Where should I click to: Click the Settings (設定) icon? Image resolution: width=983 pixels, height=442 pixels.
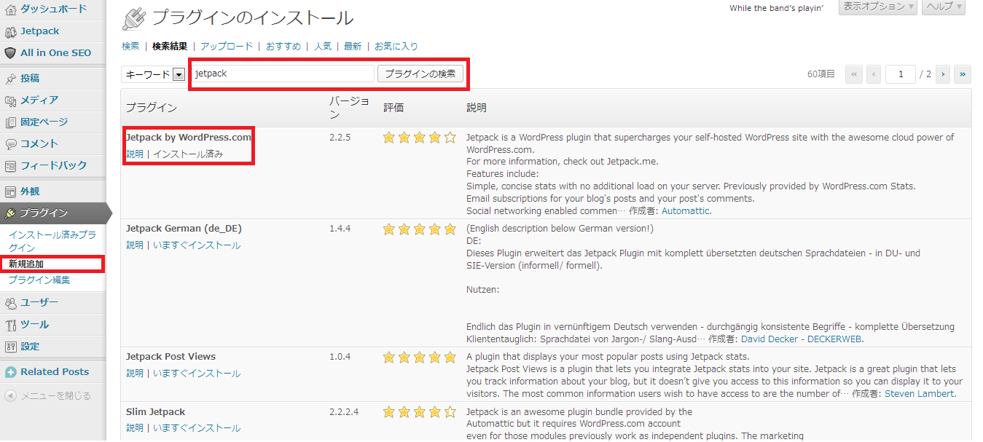(x=10, y=347)
